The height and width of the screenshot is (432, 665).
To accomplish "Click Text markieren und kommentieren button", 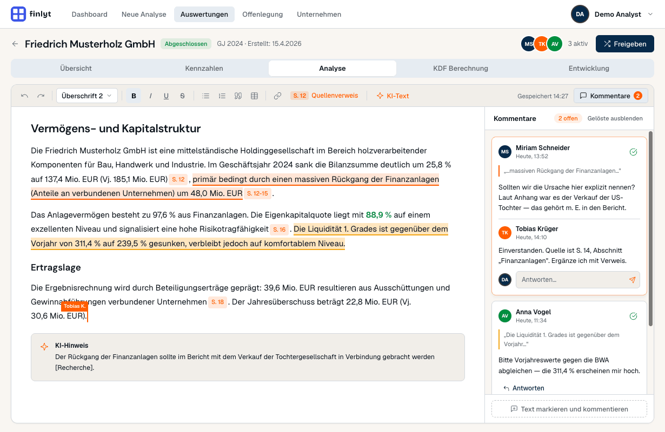I will [569, 409].
